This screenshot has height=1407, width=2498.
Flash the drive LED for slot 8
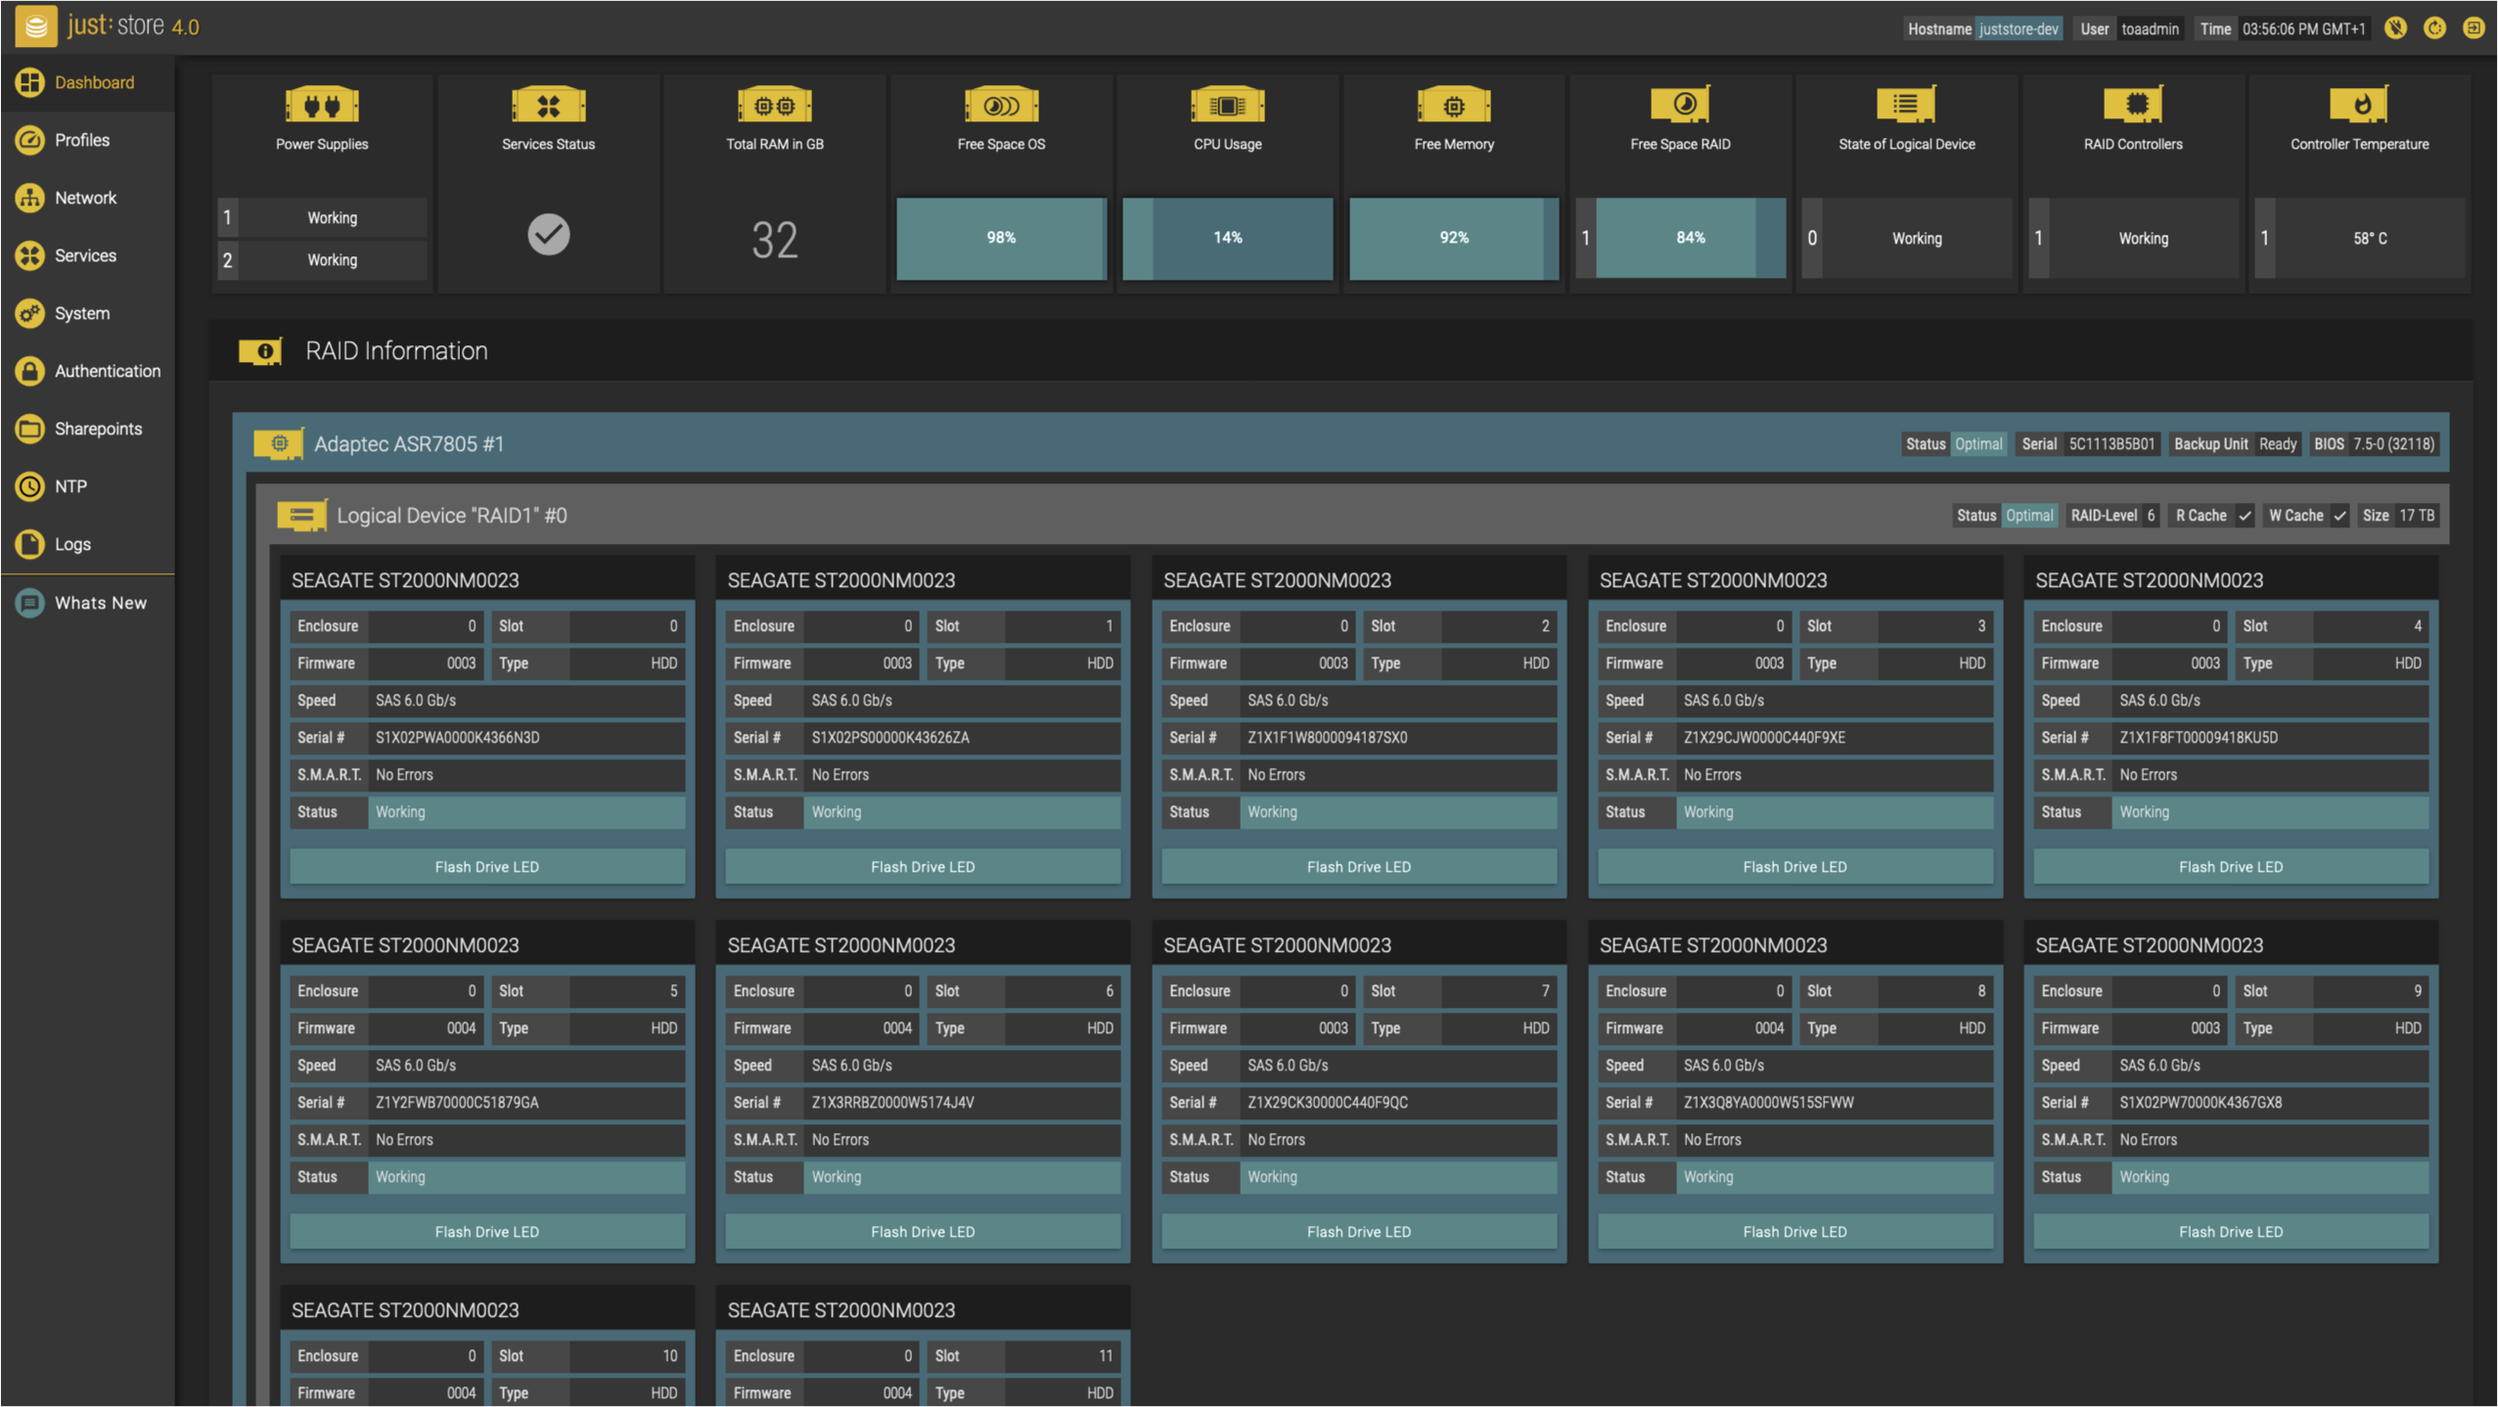1794,1232
